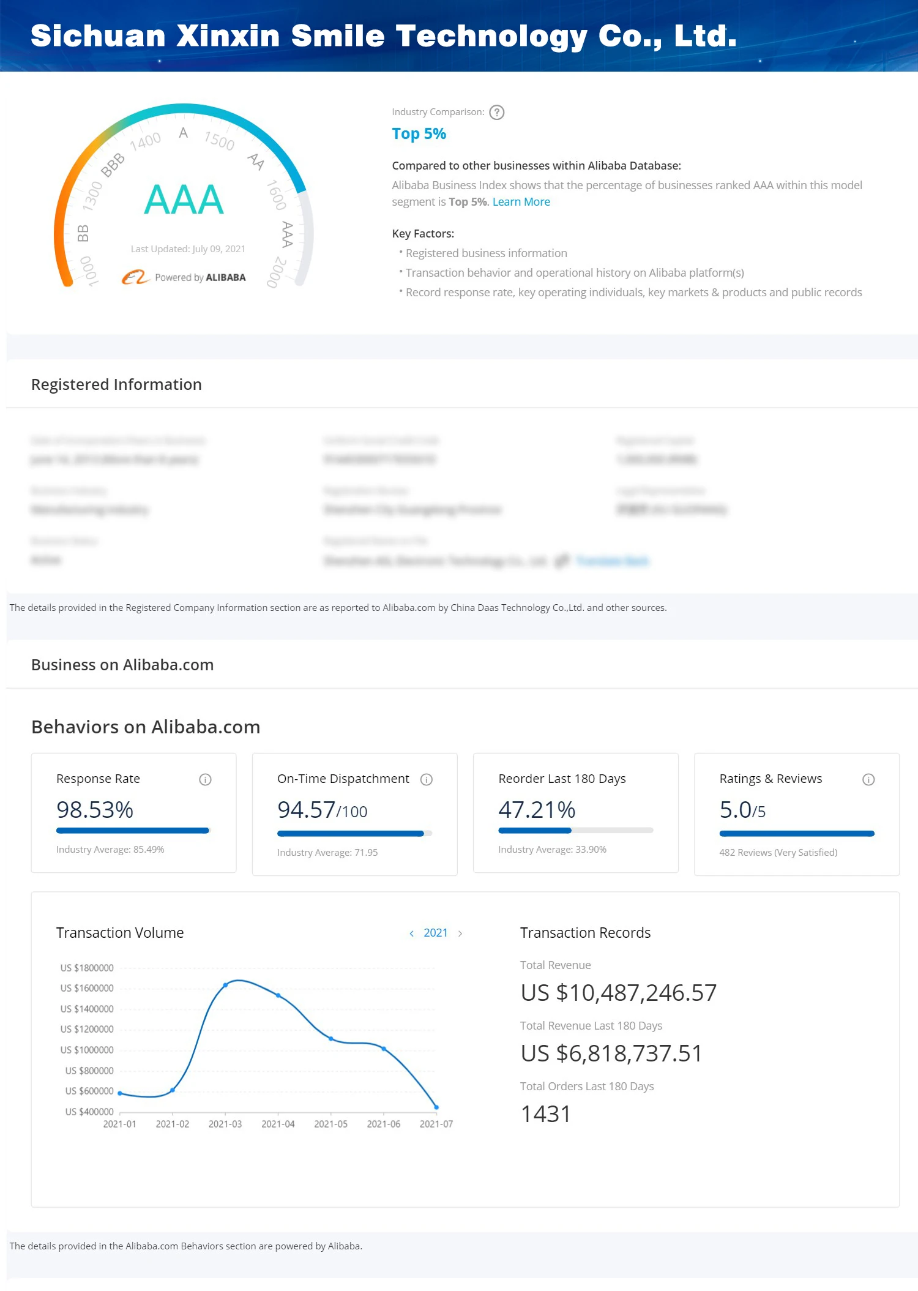Screen dimensions: 918x1291
Task: Click the 2021-07 data point on chart
Action: (436, 1107)
